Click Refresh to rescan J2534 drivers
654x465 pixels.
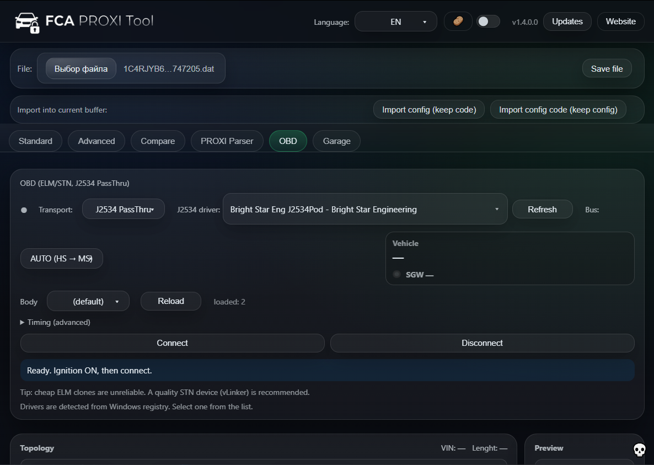coord(542,209)
